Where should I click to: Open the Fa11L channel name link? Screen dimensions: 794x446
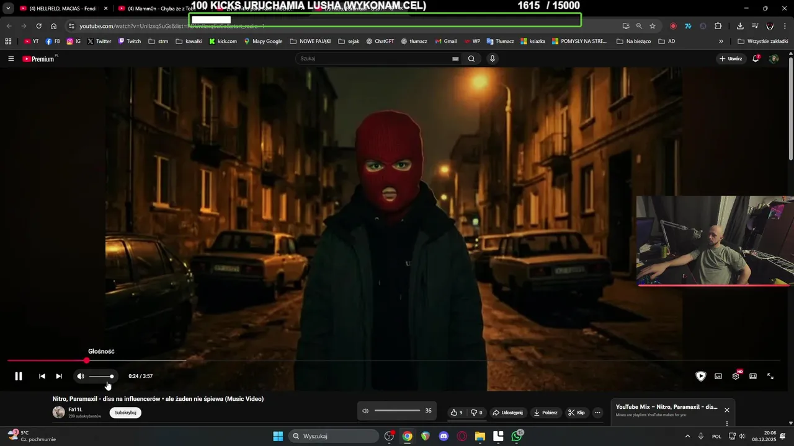point(75,409)
